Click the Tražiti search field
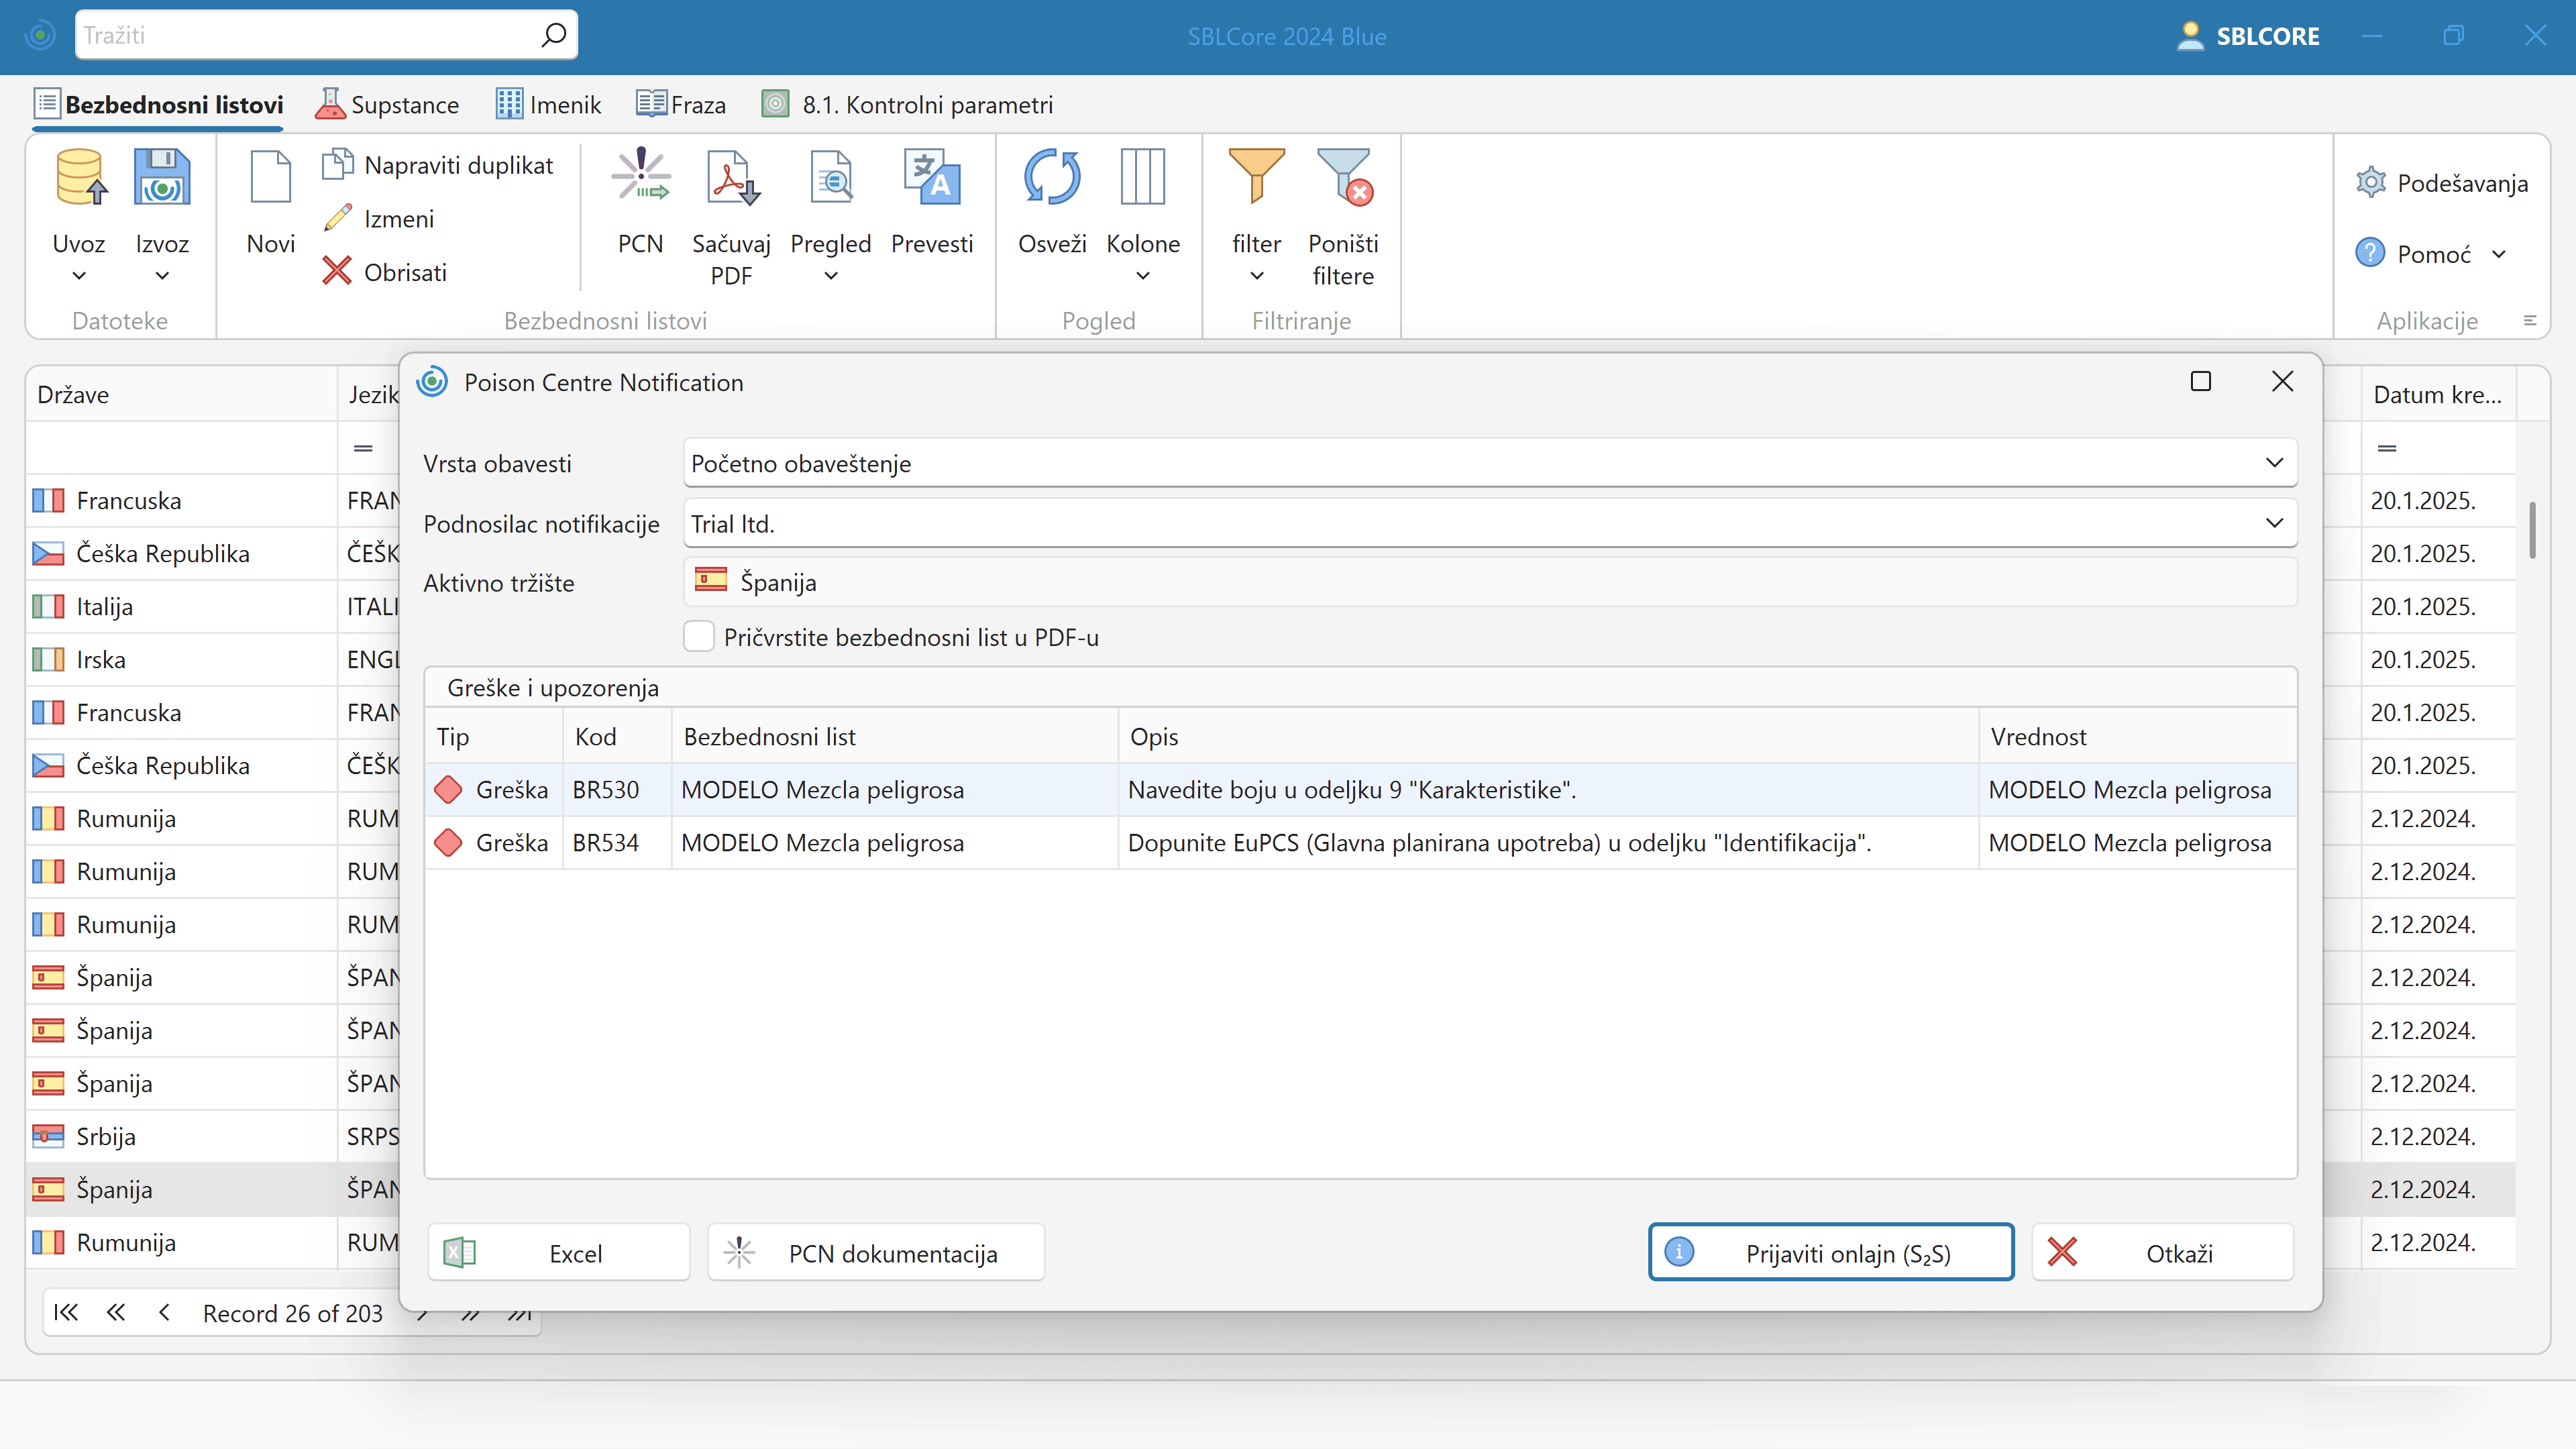2576x1449 pixels. coord(310,35)
